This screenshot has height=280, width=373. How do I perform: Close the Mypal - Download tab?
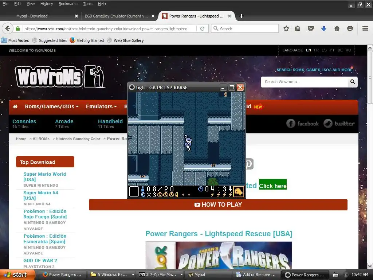(x=76, y=16)
